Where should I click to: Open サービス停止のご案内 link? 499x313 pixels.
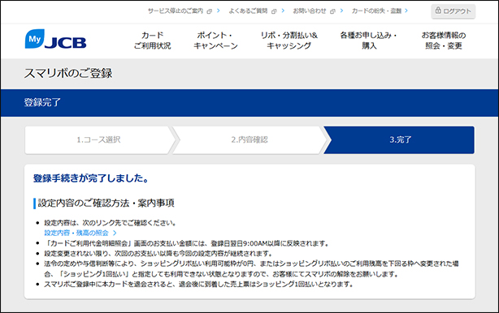(176, 11)
